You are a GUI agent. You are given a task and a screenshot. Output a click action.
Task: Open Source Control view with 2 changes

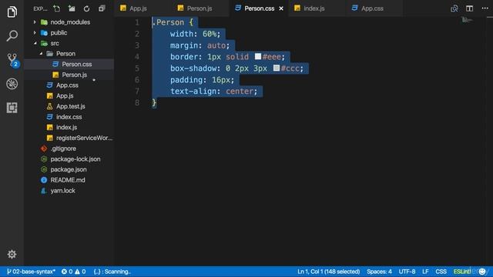[x=12, y=60]
